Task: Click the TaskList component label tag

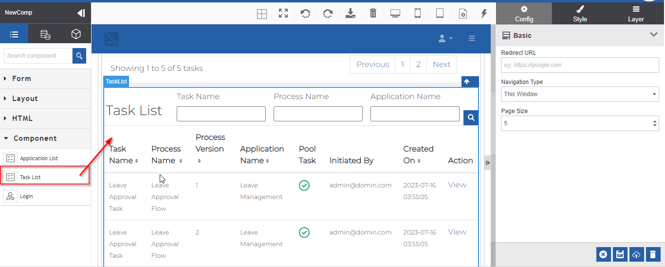Action: [116, 82]
